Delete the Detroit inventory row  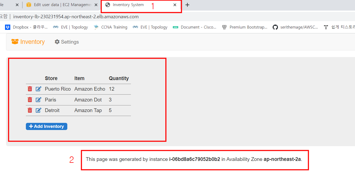point(30,110)
